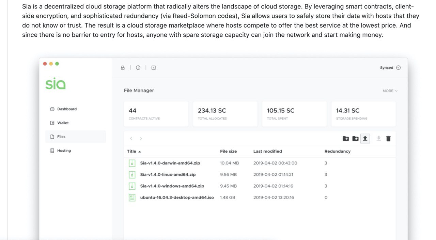Create a new folder with plus icon
This screenshot has width=436, height=240.
tap(346, 138)
